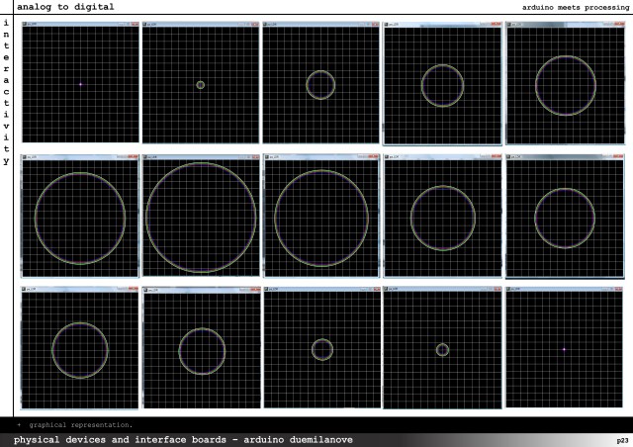Click the title bar icon of the bottom-right sketch window
633x447 pixels.
coord(509,290)
